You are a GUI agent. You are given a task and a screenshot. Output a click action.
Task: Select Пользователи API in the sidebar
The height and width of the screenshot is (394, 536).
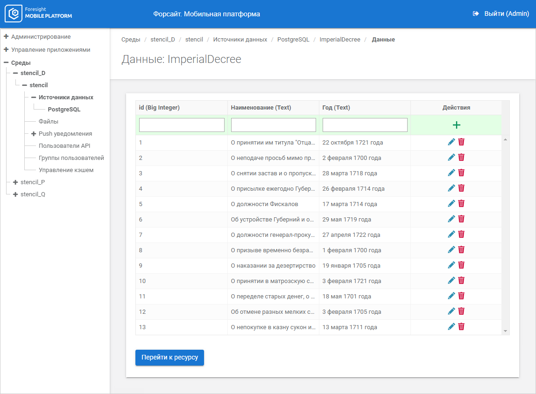point(64,146)
